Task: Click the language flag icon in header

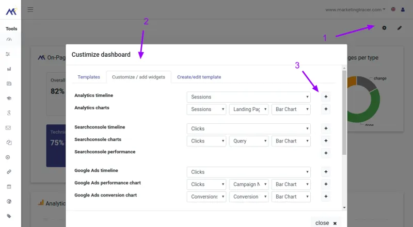Action: (393, 9)
